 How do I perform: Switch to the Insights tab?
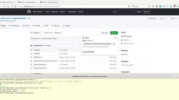pyautogui.click(x=66, y=26)
